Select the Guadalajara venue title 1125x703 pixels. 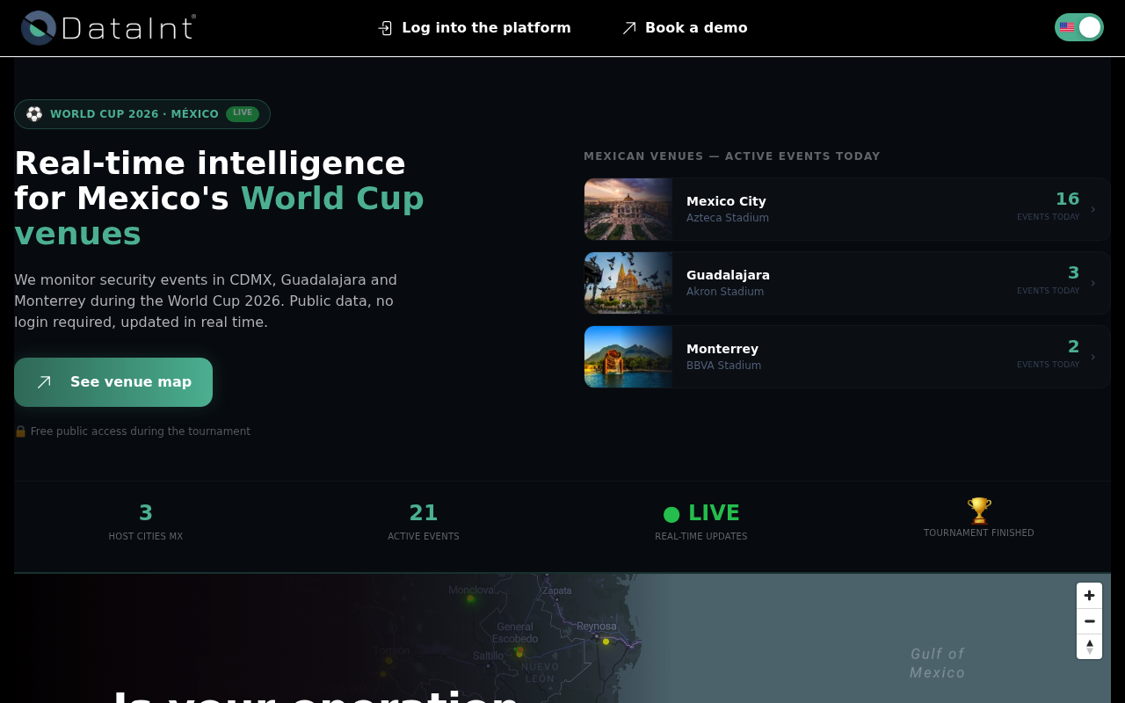point(728,275)
